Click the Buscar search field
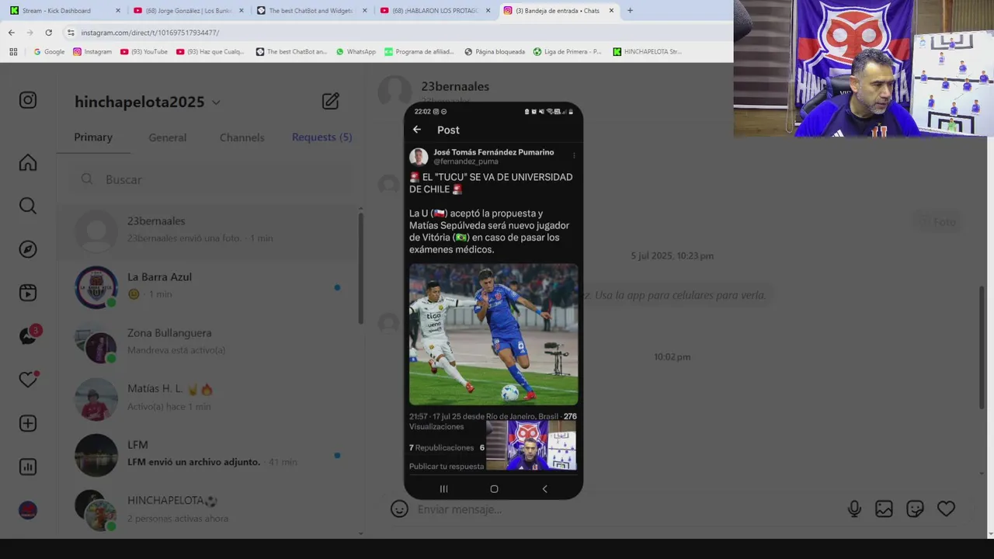 pyautogui.click(x=210, y=179)
